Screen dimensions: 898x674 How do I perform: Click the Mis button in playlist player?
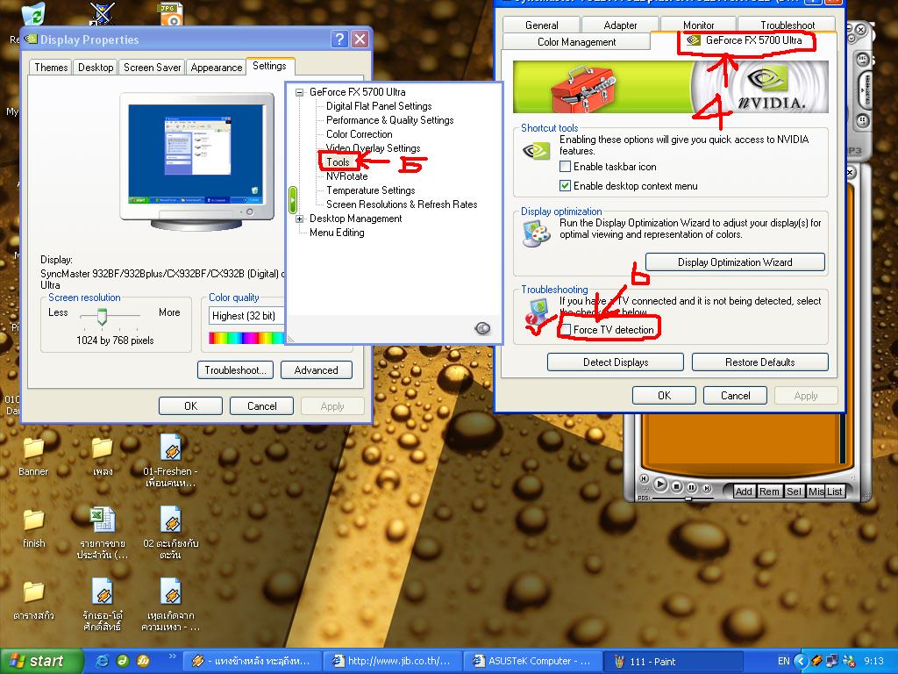click(816, 491)
